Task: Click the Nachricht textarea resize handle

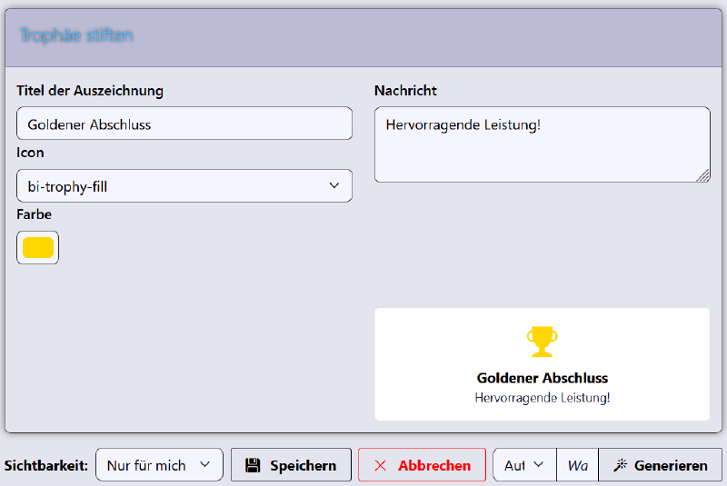Action: [703, 175]
